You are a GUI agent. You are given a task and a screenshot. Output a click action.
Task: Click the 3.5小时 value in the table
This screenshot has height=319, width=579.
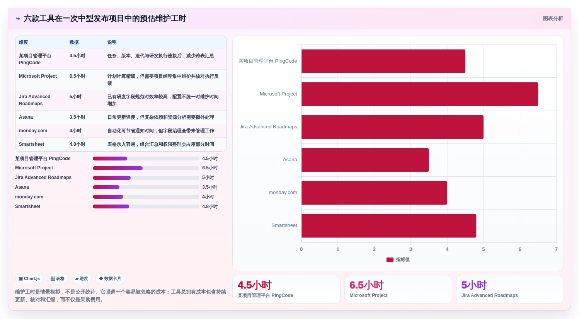point(77,117)
